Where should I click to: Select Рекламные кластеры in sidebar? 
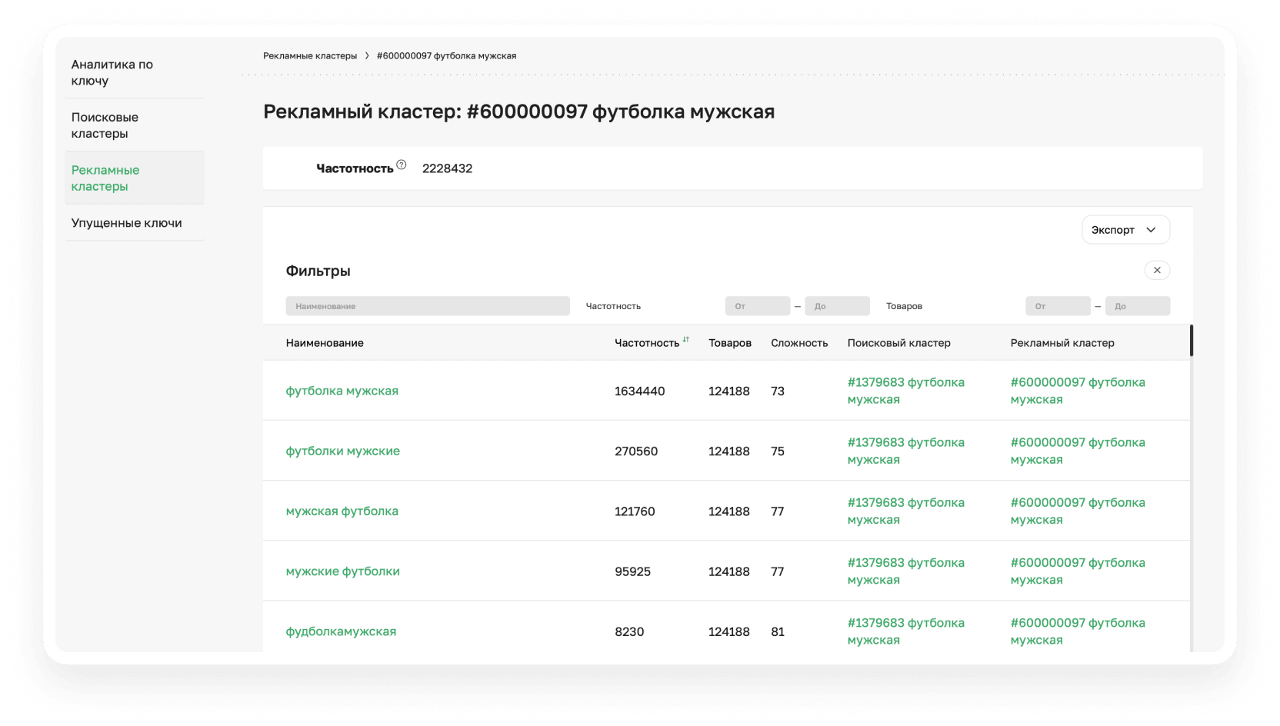[x=105, y=178]
